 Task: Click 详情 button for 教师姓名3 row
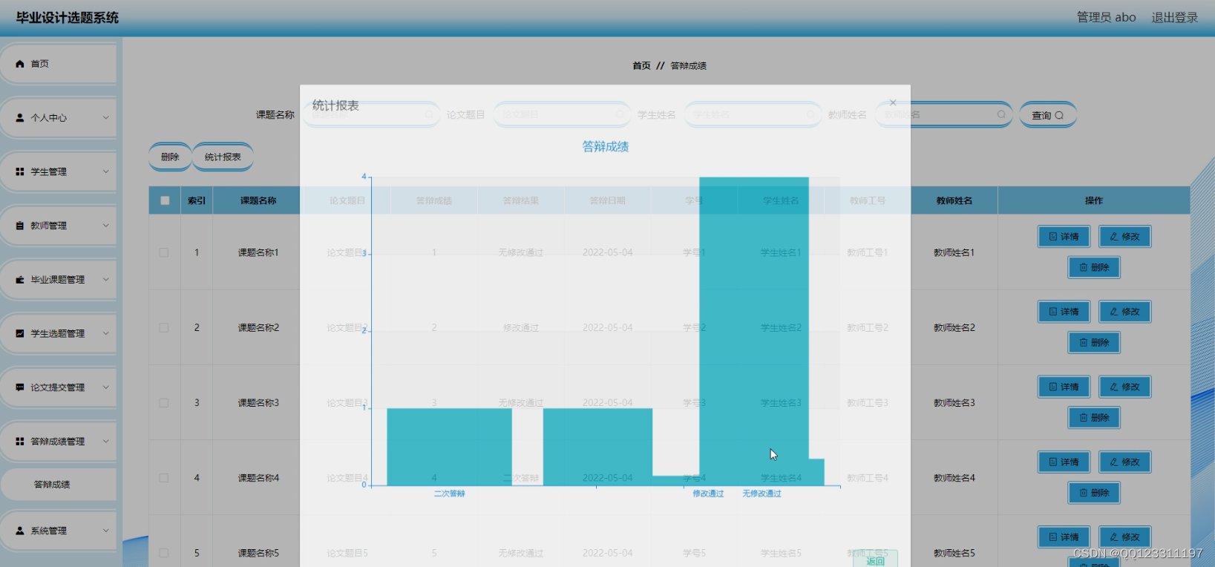click(1064, 387)
